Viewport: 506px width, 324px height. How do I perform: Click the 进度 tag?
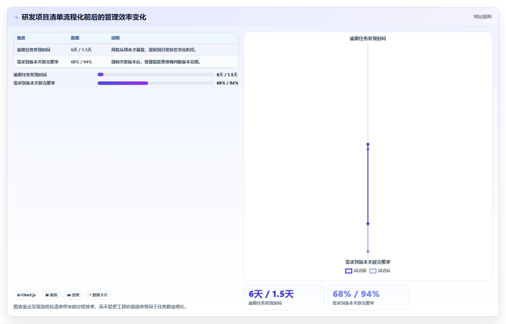73,295
